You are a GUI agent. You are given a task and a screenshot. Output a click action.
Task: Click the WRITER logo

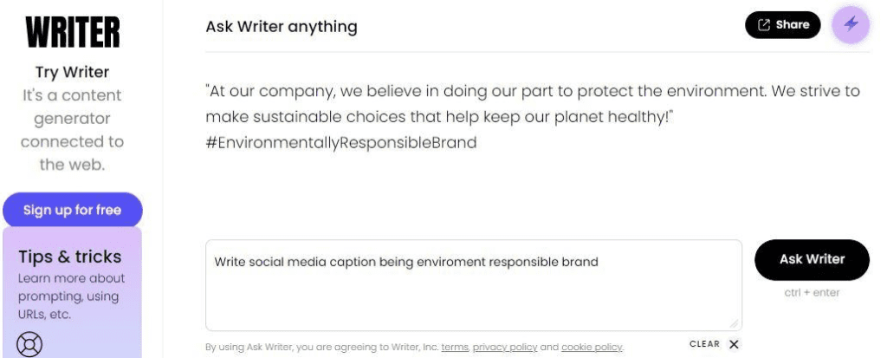pyautogui.click(x=73, y=32)
